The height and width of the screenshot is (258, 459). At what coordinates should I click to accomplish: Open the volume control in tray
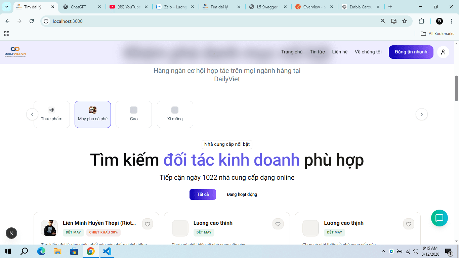pyautogui.click(x=416, y=251)
